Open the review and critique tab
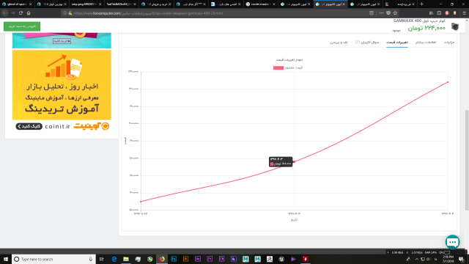 click(x=339, y=43)
